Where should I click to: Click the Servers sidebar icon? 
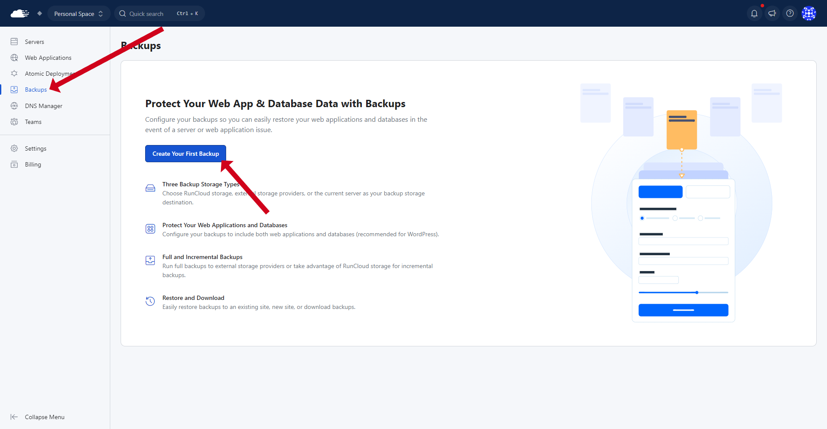click(14, 42)
